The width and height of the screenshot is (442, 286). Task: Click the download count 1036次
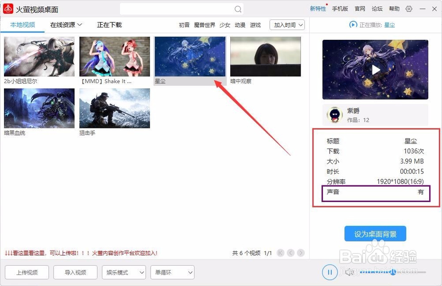[414, 151]
